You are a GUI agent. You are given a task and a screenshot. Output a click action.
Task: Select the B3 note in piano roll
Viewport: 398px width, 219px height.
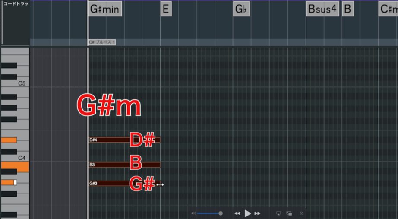(124, 165)
